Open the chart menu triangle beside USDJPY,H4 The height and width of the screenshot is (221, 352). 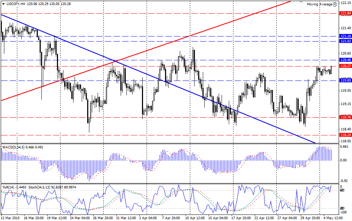coord(3,4)
